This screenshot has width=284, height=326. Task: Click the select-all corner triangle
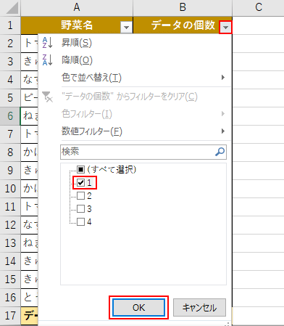pyautogui.click(x=12, y=8)
